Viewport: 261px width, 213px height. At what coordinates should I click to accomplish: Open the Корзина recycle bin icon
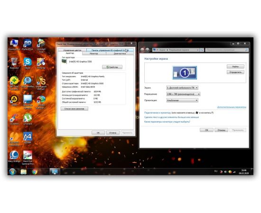pos(14,63)
